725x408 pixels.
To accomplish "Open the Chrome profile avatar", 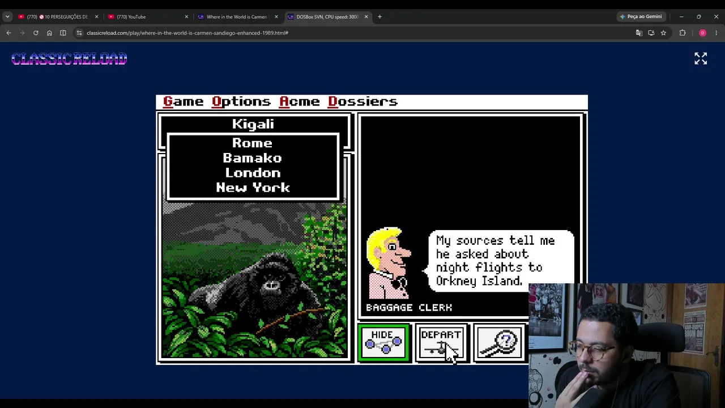I will click(x=702, y=33).
